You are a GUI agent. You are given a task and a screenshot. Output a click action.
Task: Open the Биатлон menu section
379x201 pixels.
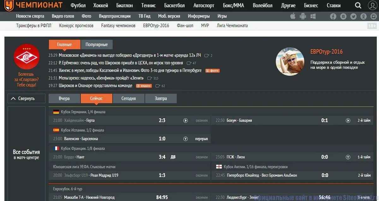coord(125,6)
